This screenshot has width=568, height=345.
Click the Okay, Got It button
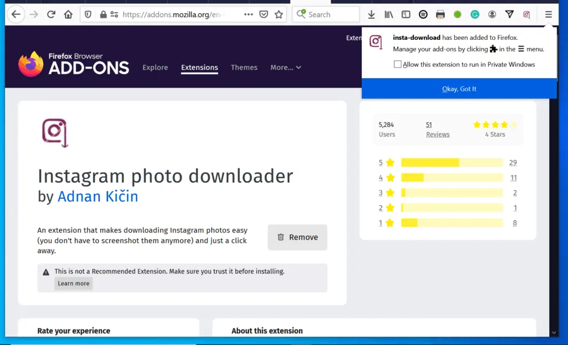click(x=459, y=89)
